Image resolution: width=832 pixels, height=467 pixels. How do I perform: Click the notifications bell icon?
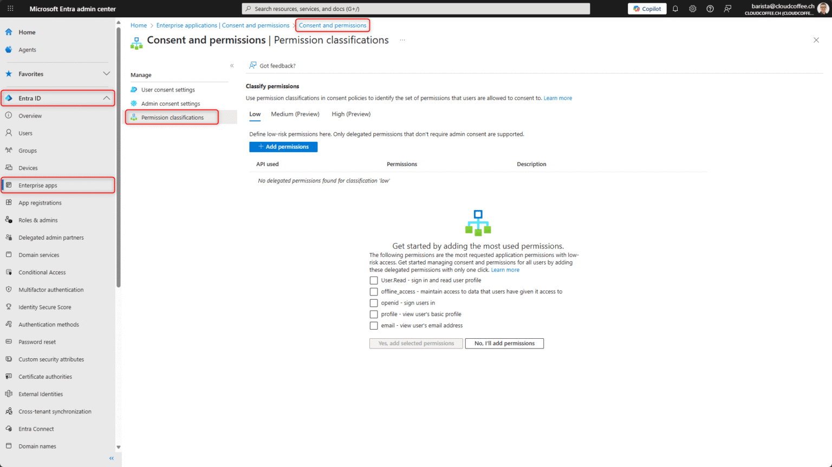pos(675,8)
